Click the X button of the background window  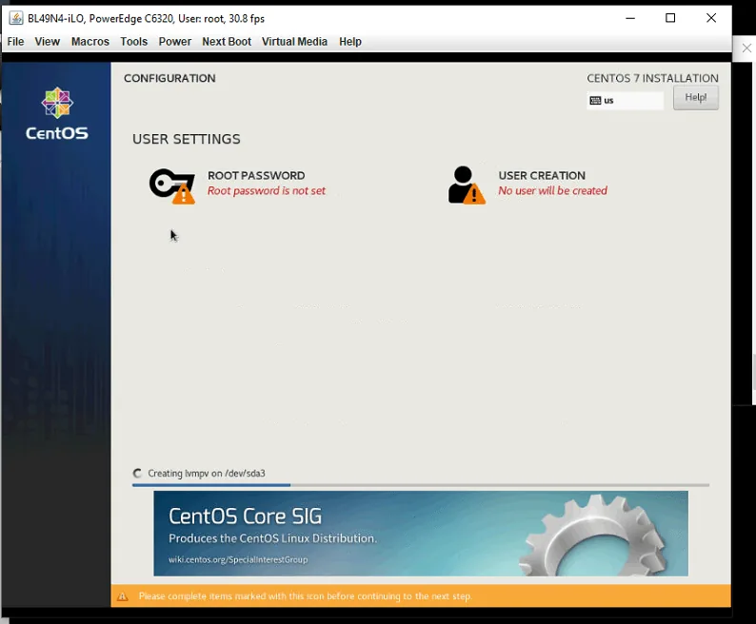746,49
